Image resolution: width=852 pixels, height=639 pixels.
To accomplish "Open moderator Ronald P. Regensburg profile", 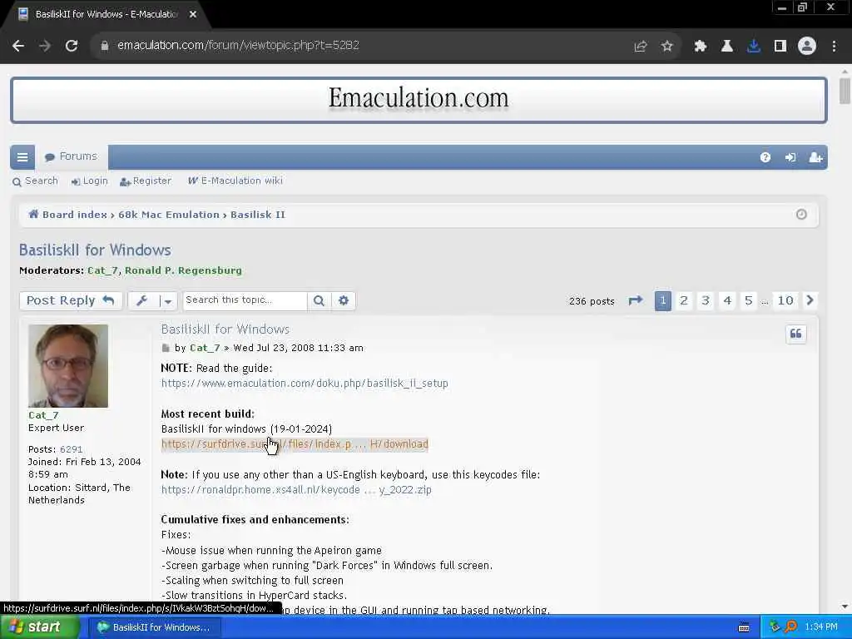I will click(183, 270).
